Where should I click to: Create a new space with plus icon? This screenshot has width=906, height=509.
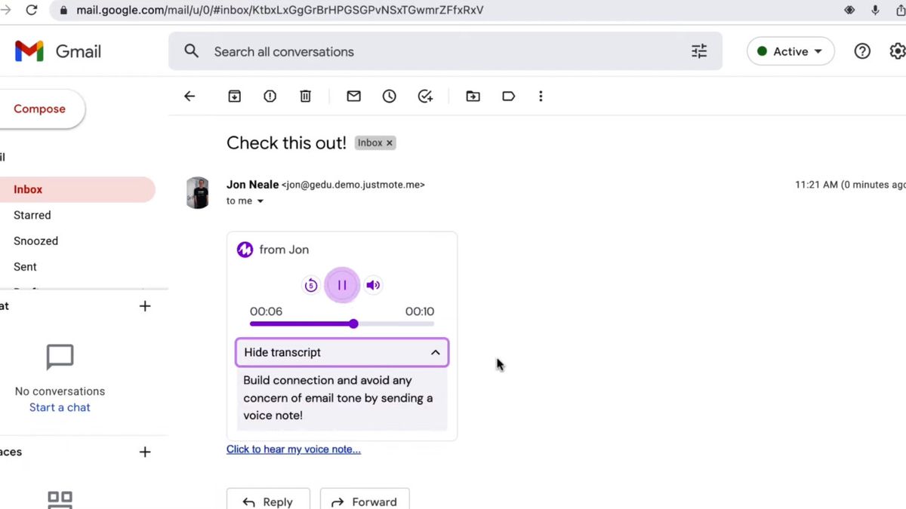point(145,452)
